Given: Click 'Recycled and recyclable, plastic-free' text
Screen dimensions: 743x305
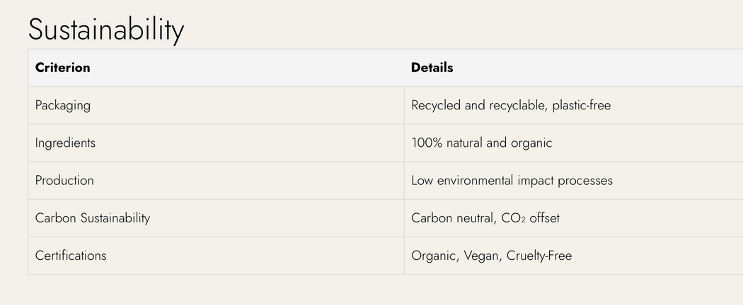Looking at the screenshot, I should (x=510, y=105).
